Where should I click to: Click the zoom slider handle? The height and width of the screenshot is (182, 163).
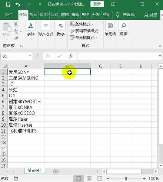point(126,179)
